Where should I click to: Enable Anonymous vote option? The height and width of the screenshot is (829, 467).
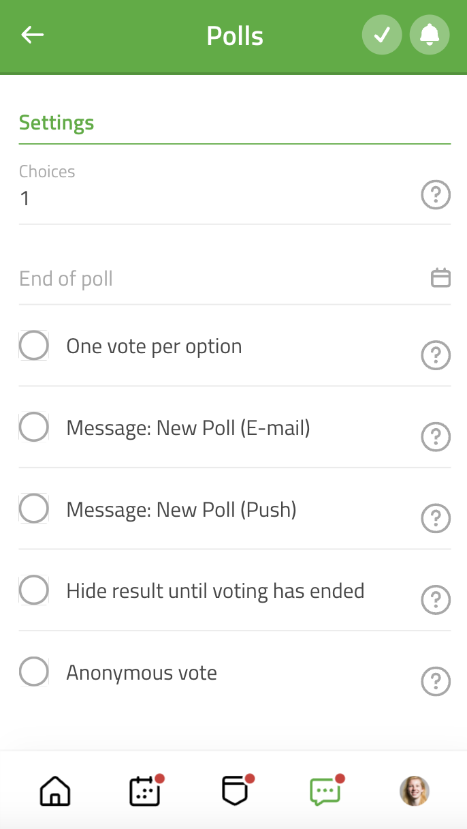tap(34, 672)
